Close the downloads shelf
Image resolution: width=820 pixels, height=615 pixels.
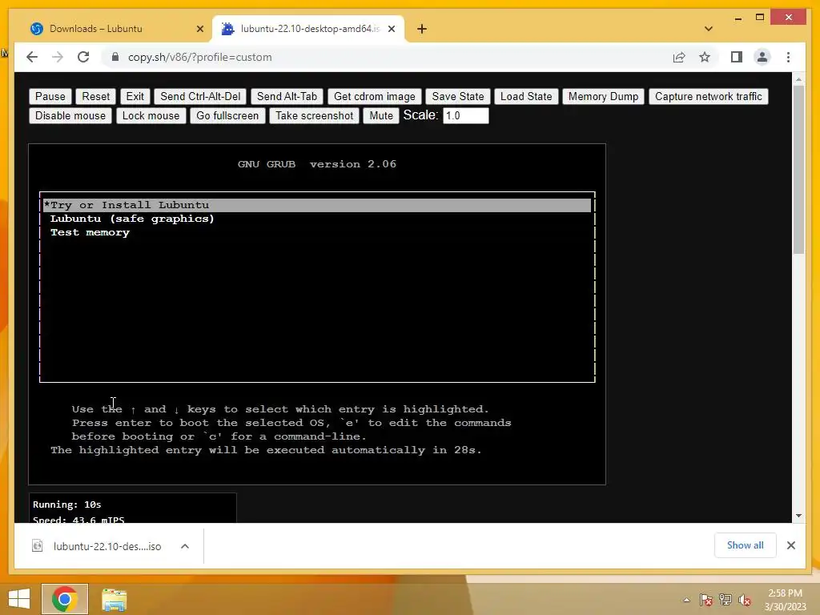pyautogui.click(x=790, y=545)
